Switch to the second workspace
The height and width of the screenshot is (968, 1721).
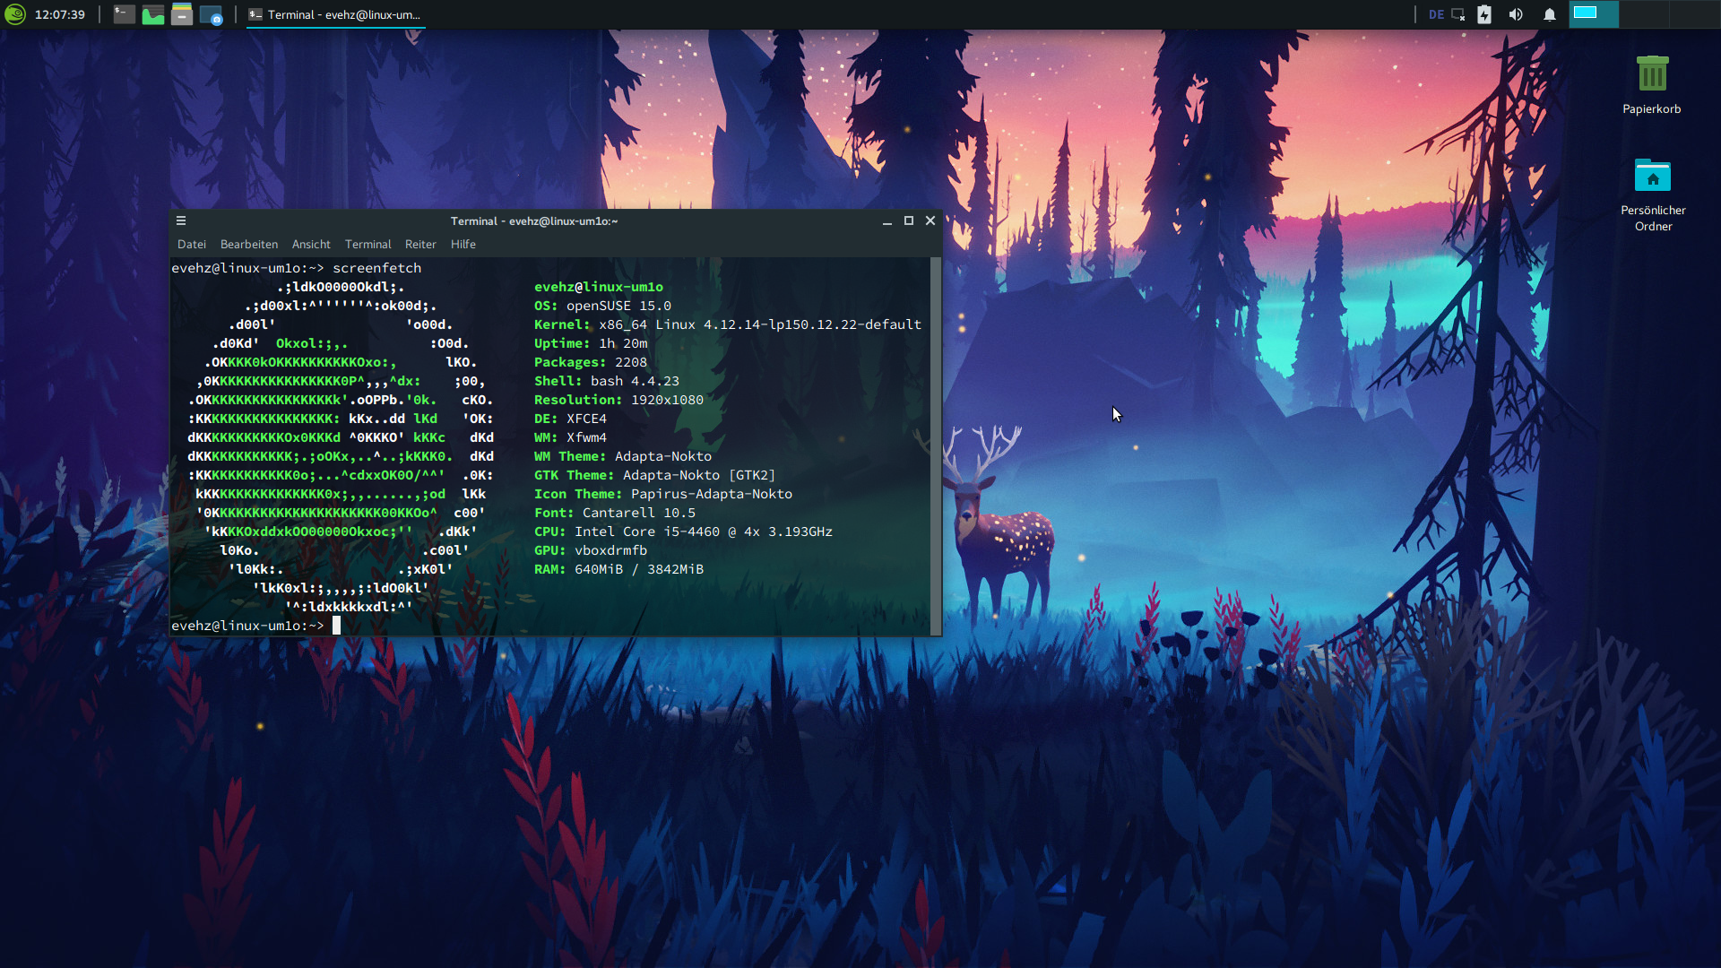pos(1644,14)
